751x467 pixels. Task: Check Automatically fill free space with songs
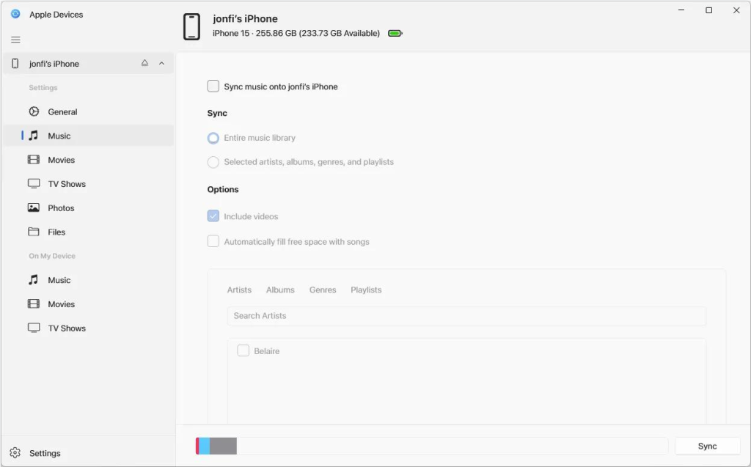(213, 241)
